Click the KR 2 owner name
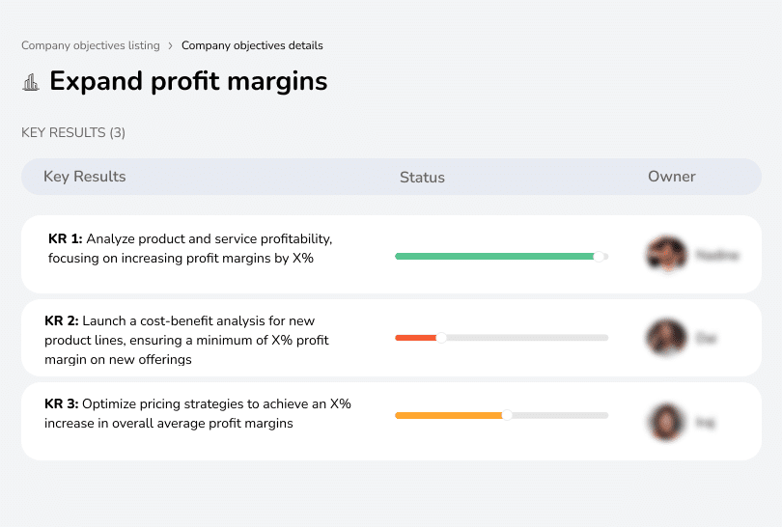Viewport: 782px width, 527px height. pos(706,339)
